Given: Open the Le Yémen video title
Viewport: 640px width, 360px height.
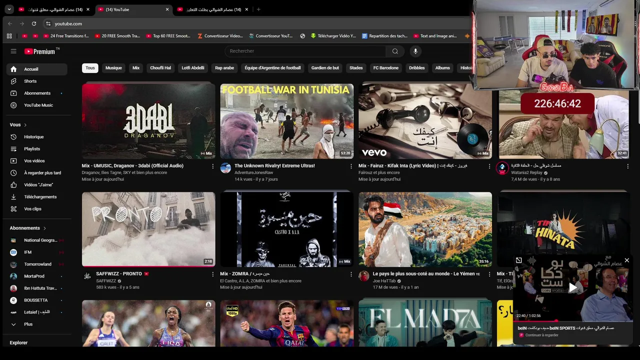Looking at the screenshot, I should coord(426,274).
